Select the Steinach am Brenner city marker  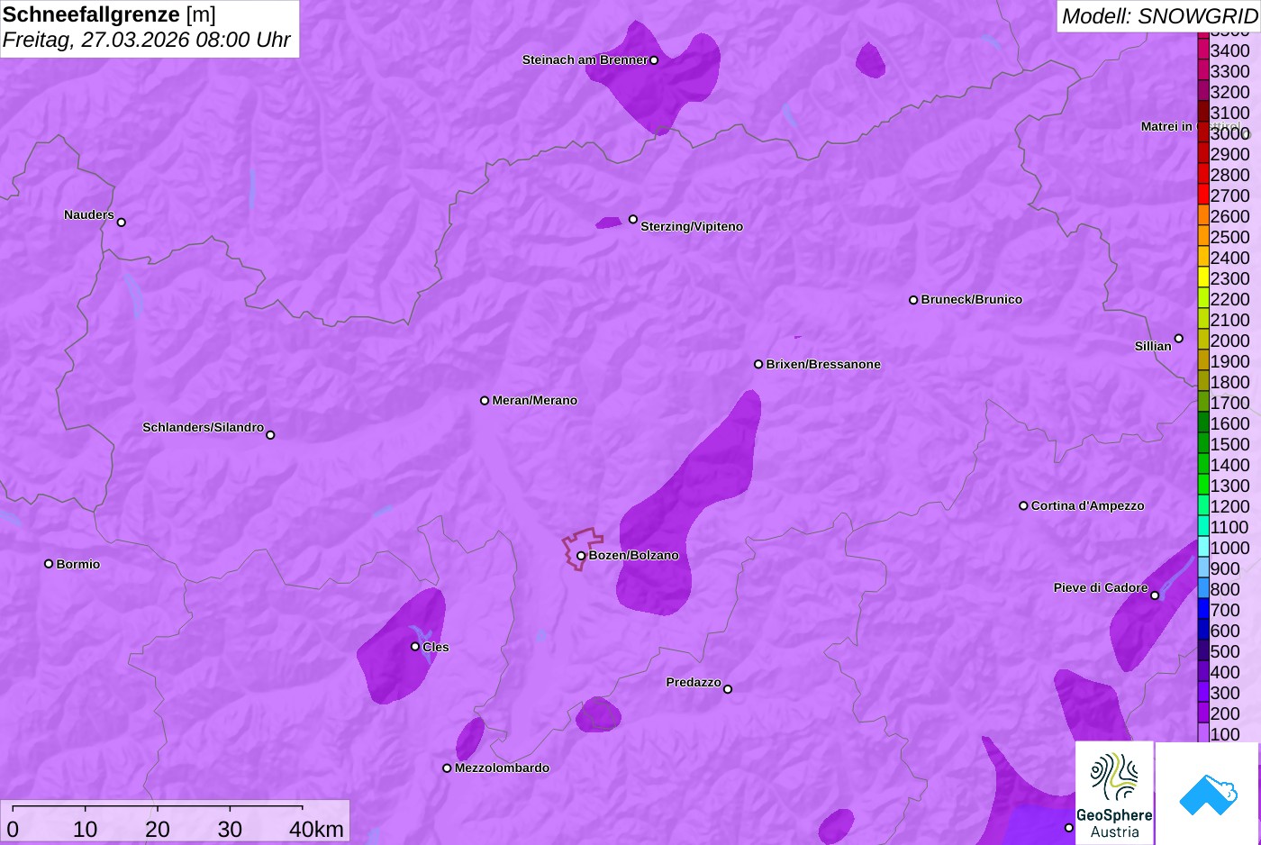click(654, 60)
